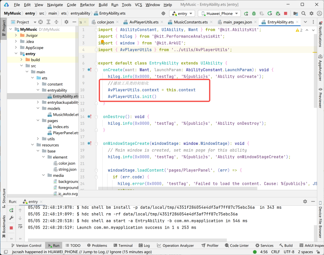Collapse the models folder
This screenshot has height=255, width=324.
(38, 109)
